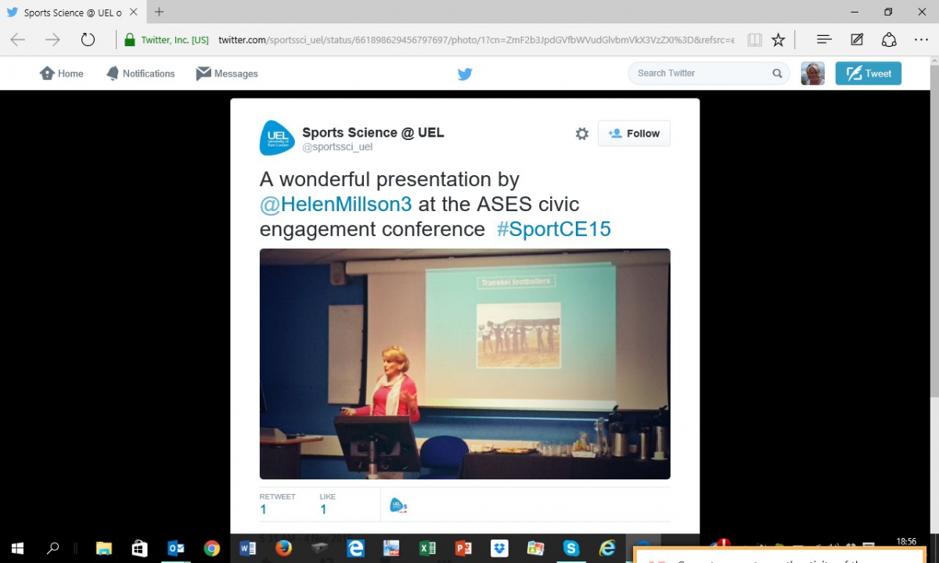Open Twitter Messages
Viewport: 939px width, 563px height.
(x=227, y=74)
